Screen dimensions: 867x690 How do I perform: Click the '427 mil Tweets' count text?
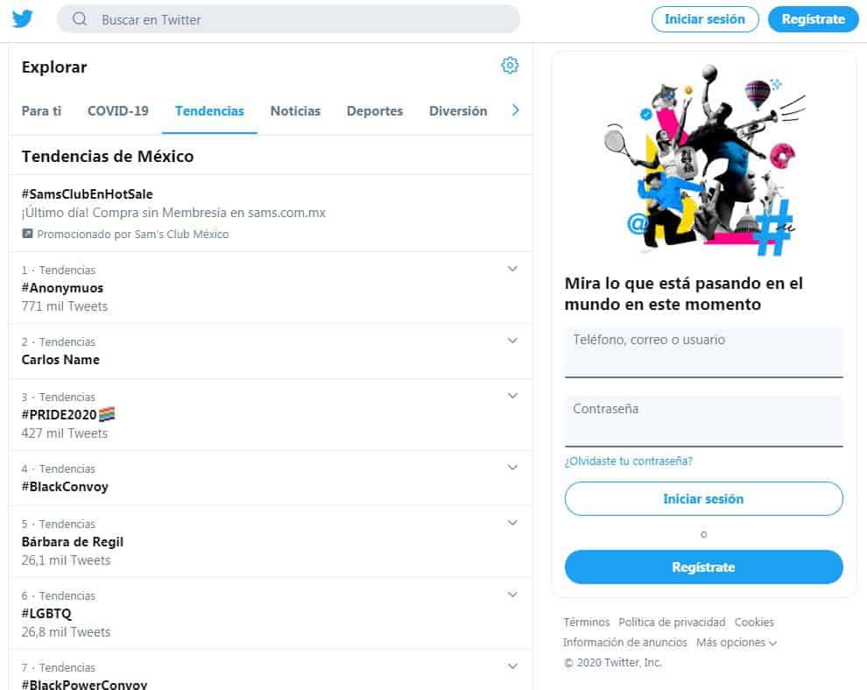[65, 433]
